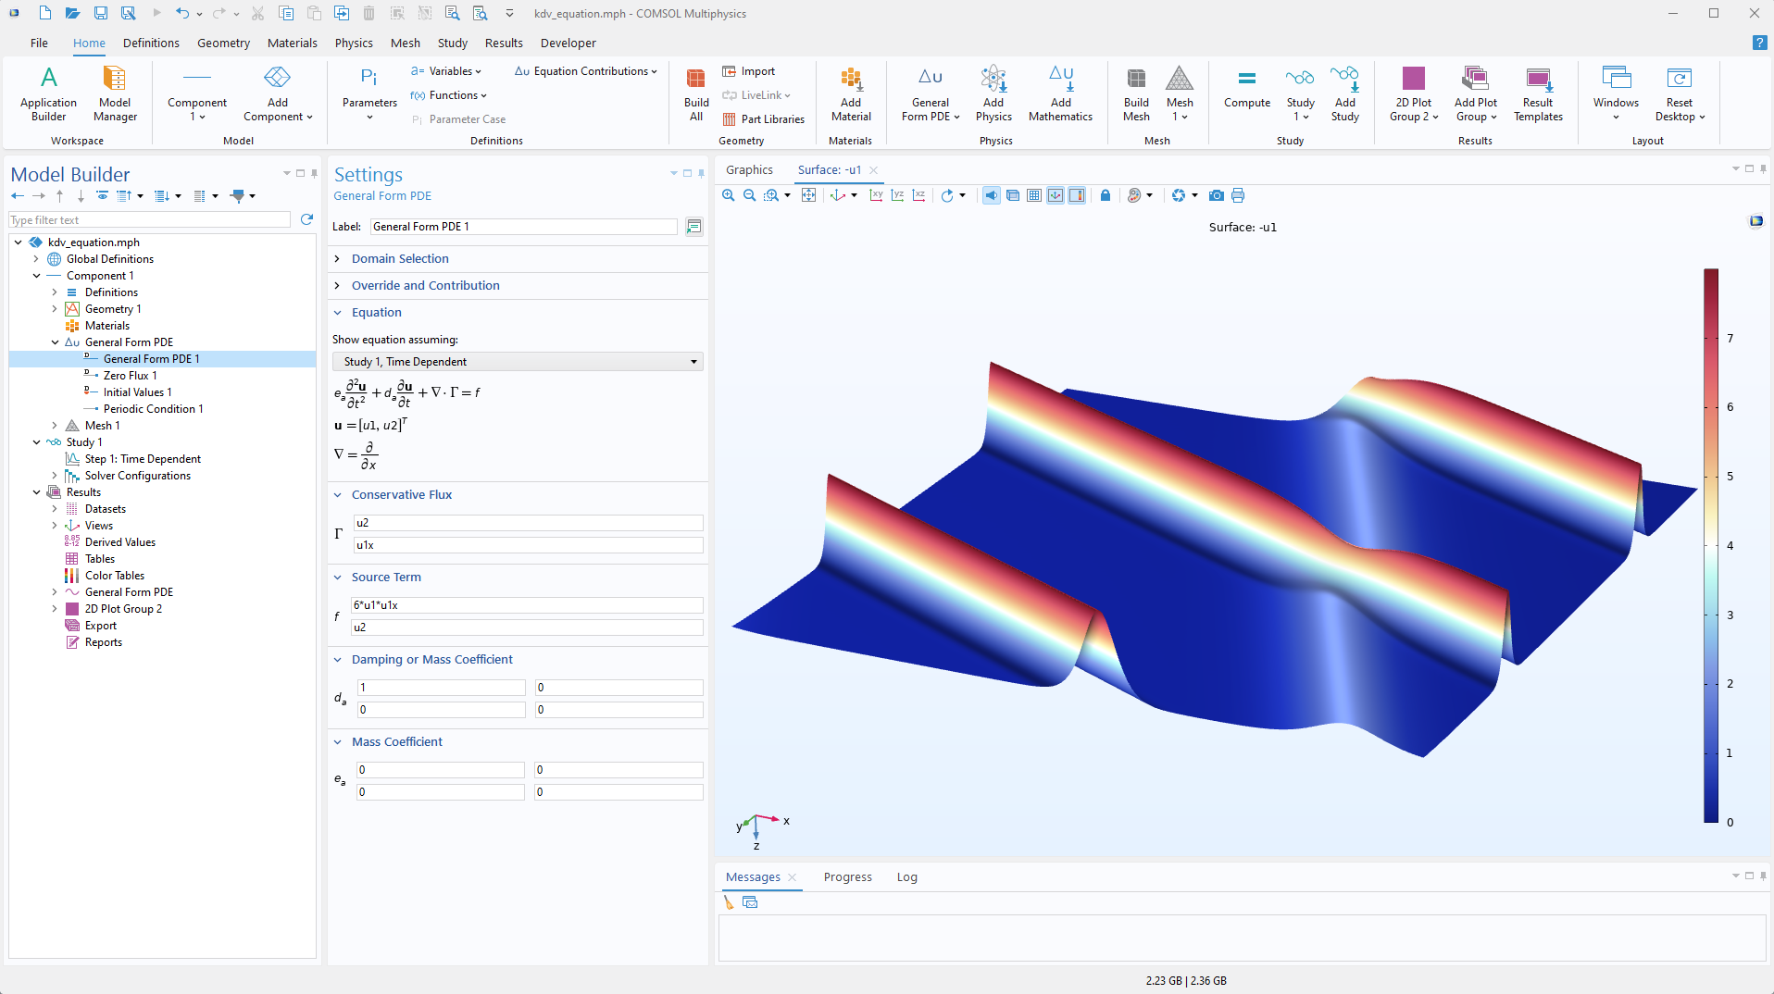Expand the Global Definitions node
The width and height of the screenshot is (1774, 994).
(x=36, y=259)
